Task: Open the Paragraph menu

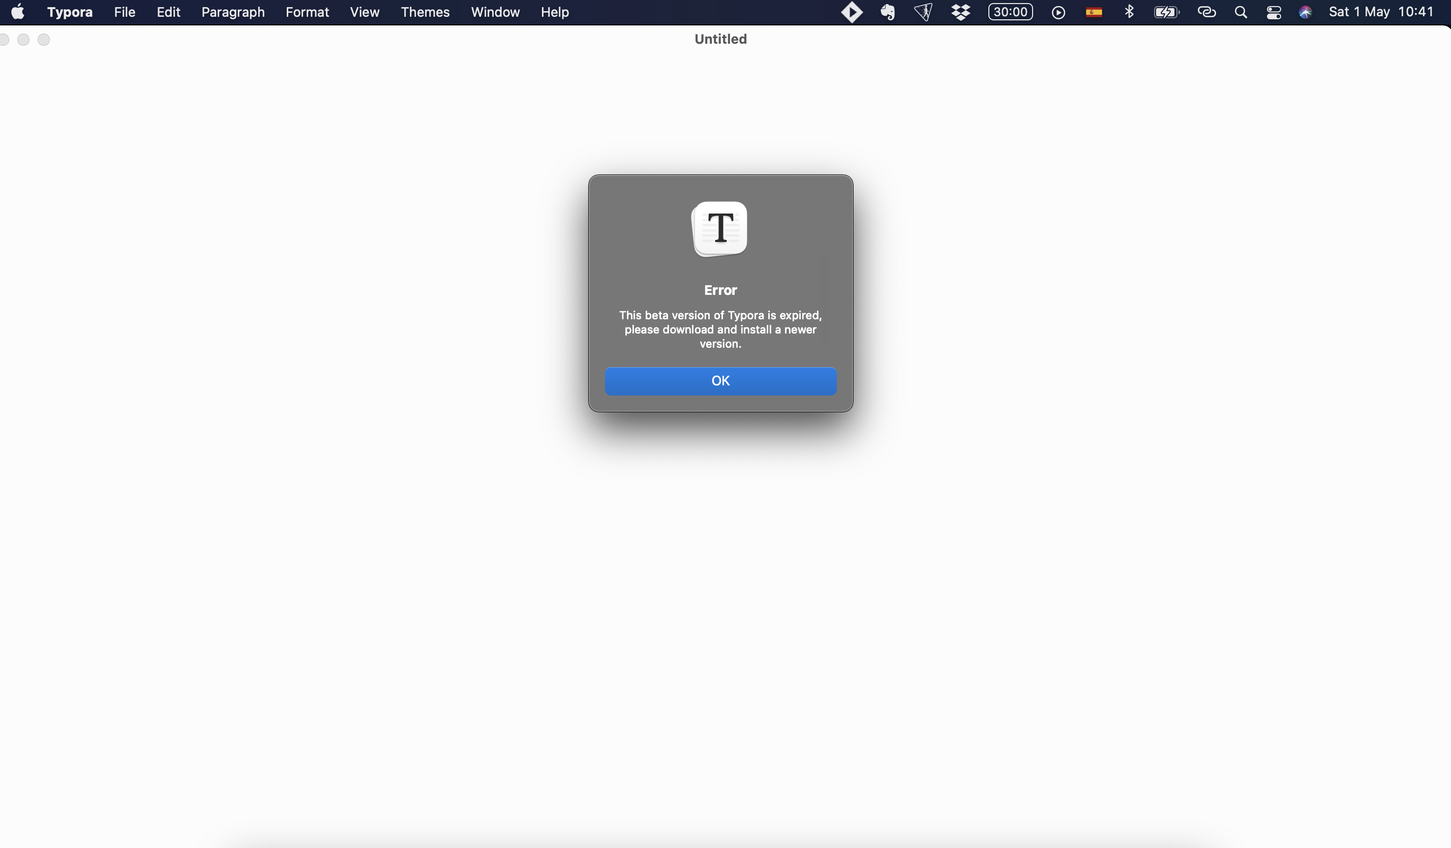Action: click(x=233, y=12)
